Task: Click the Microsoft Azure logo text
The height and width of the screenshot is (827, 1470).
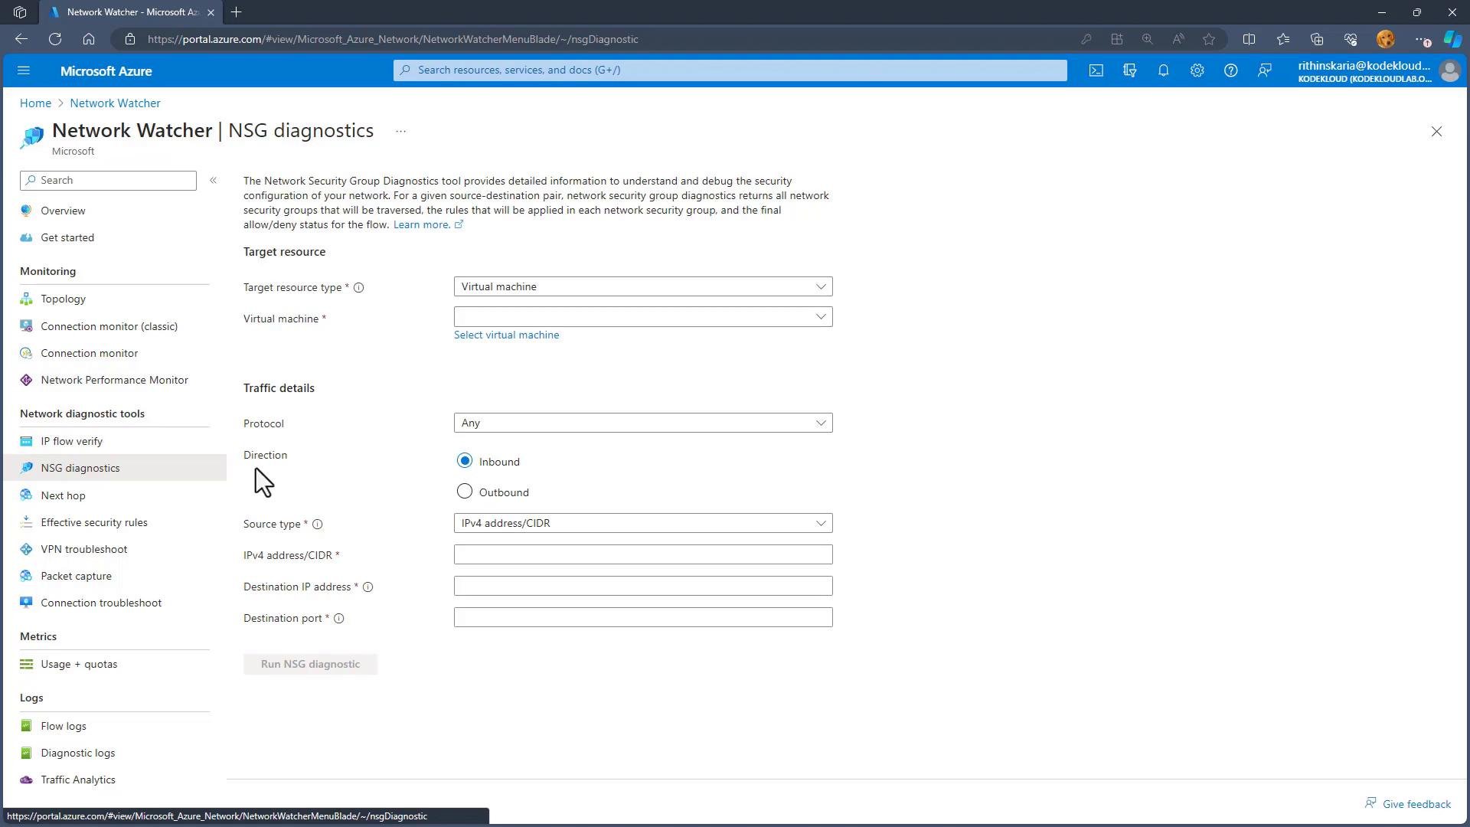Action: tap(106, 71)
